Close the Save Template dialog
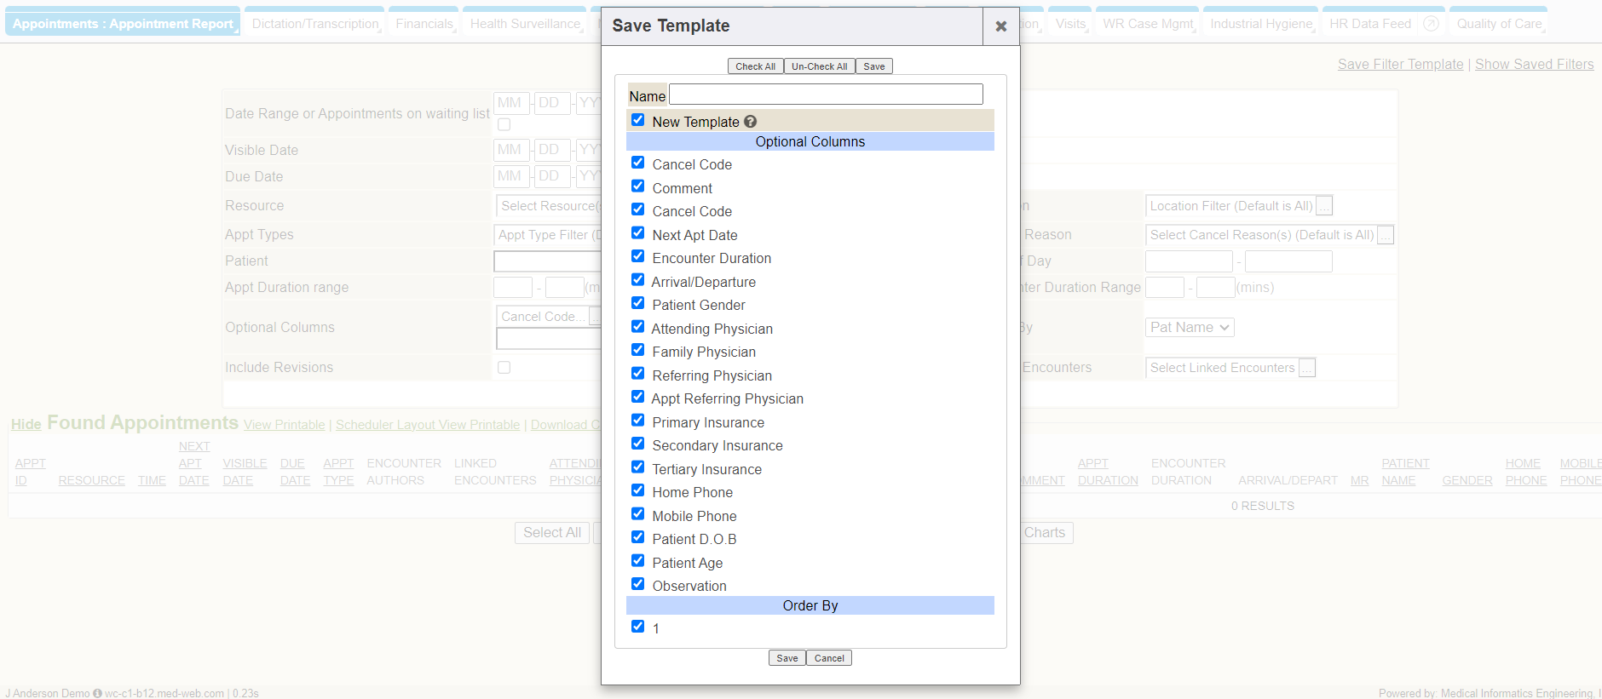The width and height of the screenshot is (1602, 699). point(1000,26)
